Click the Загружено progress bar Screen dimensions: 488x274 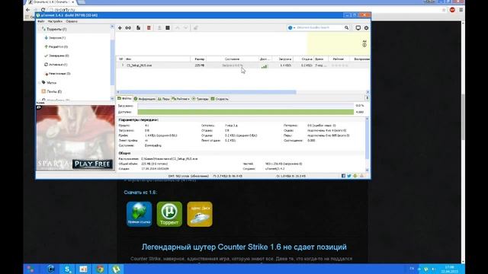coord(246,106)
